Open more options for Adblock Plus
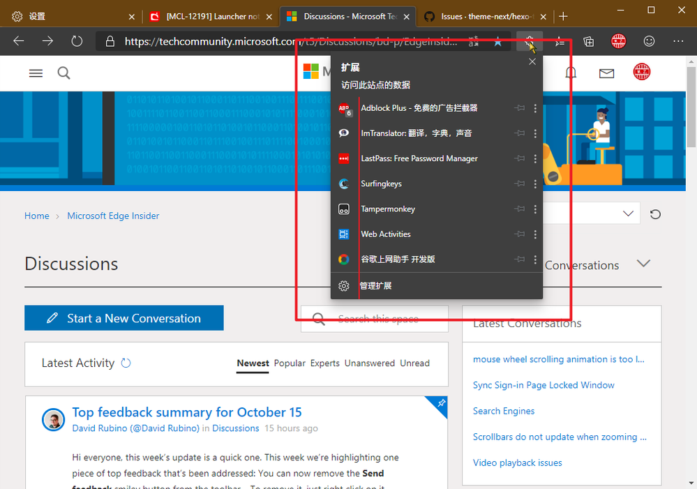697x489 pixels. [535, 108]
